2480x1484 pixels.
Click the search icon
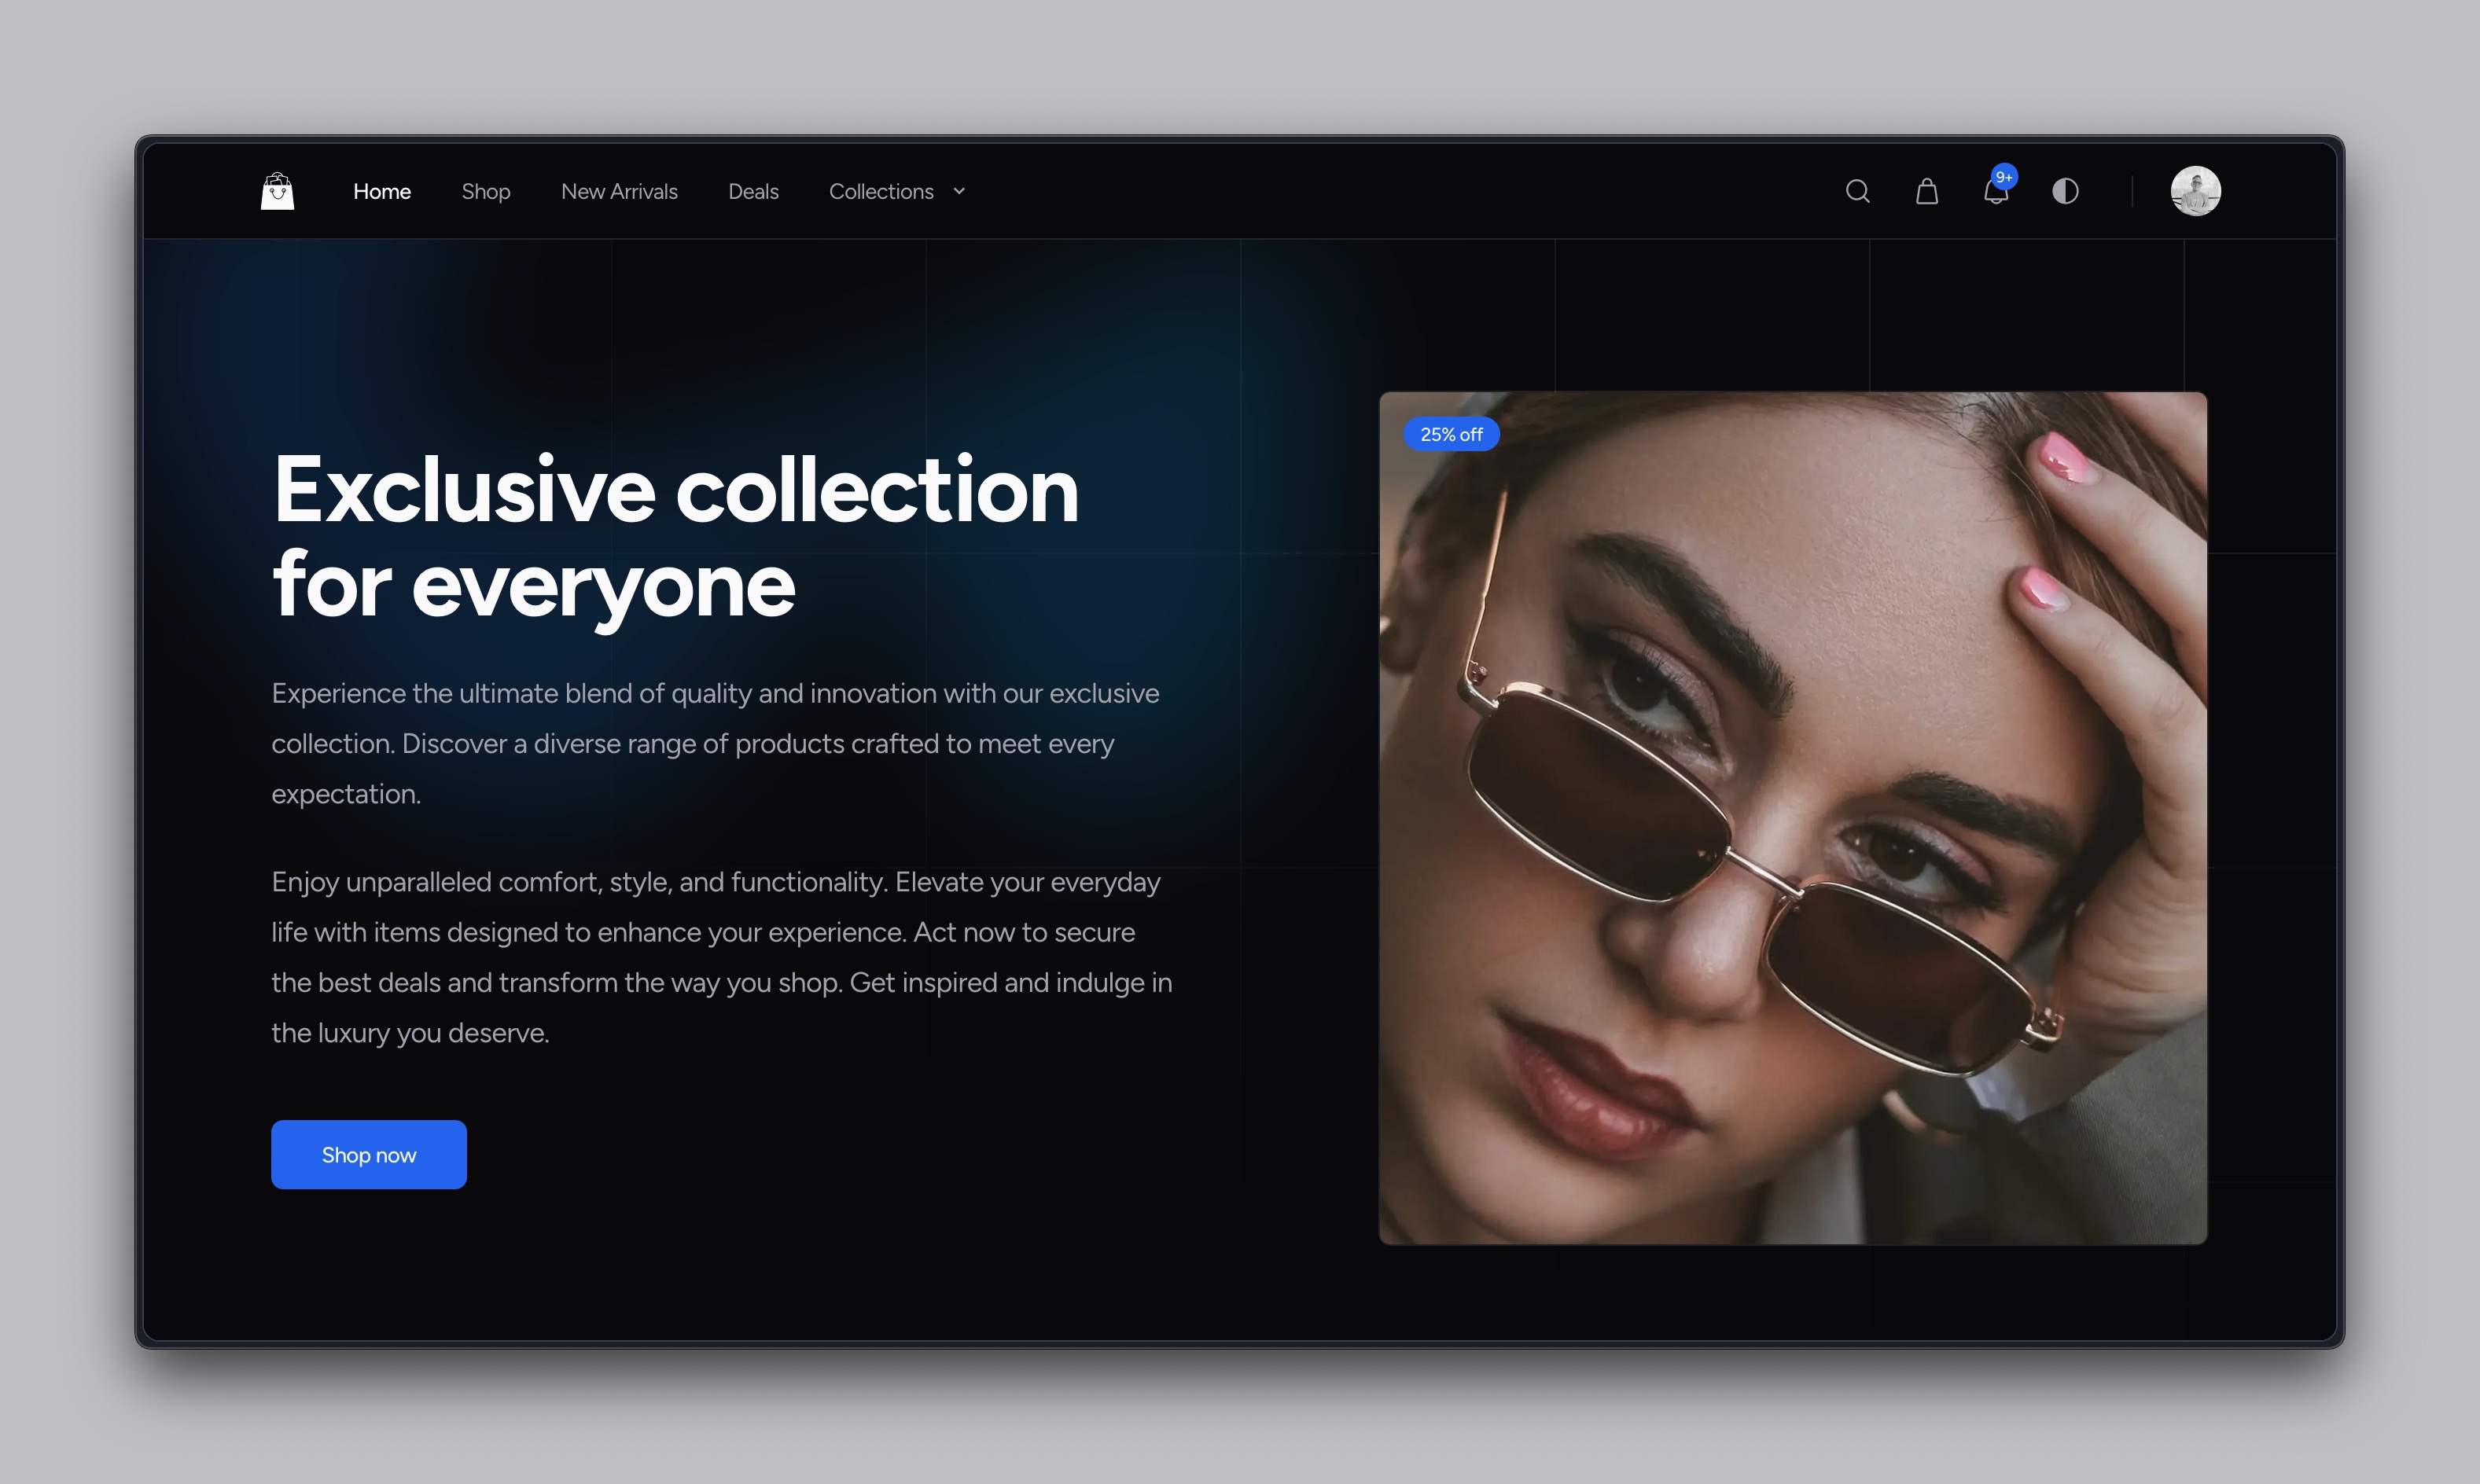point(1856,191)
